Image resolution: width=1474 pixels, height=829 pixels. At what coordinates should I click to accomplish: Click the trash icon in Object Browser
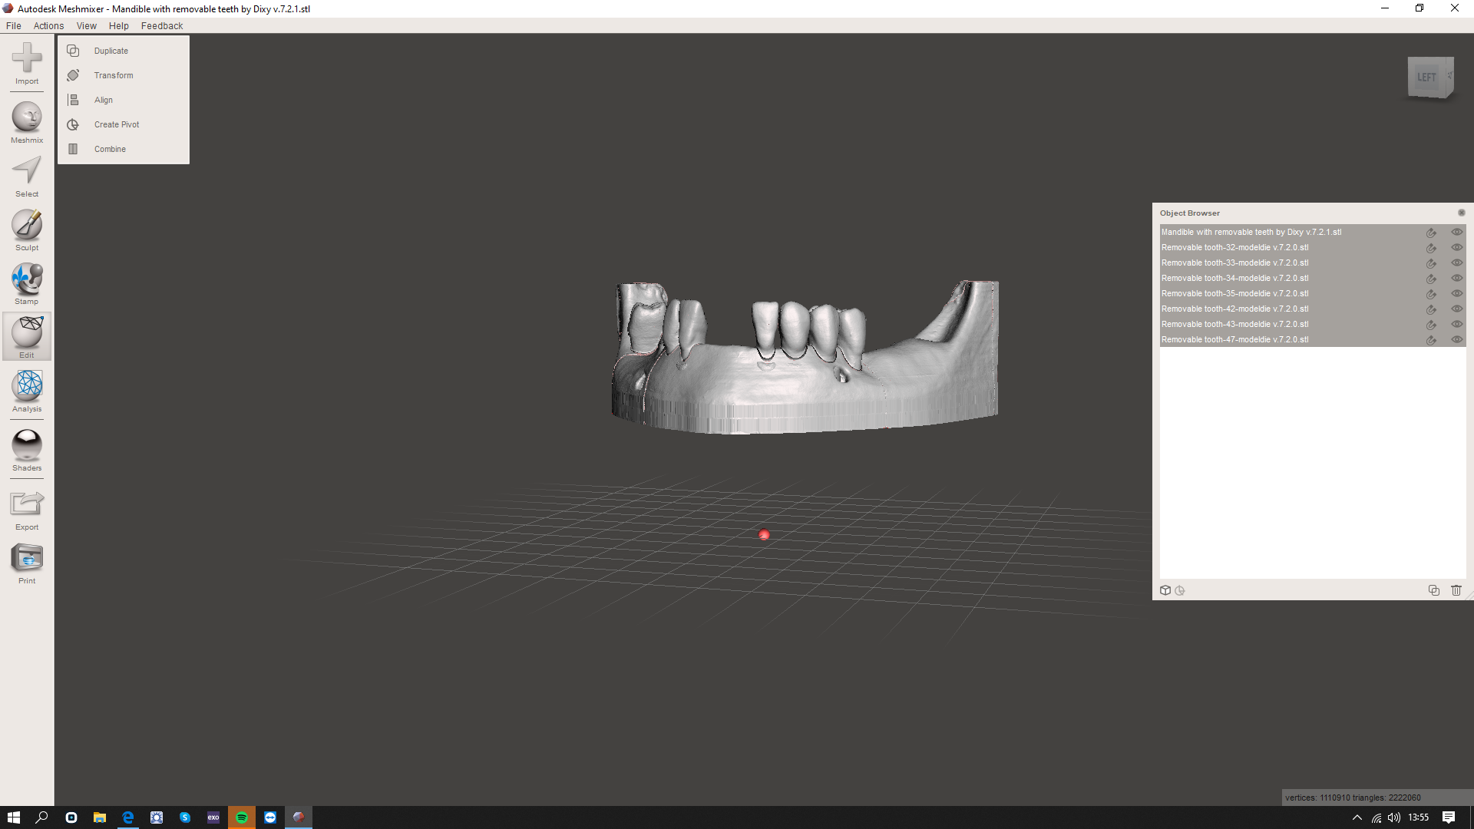click(x=1456, y=590)
